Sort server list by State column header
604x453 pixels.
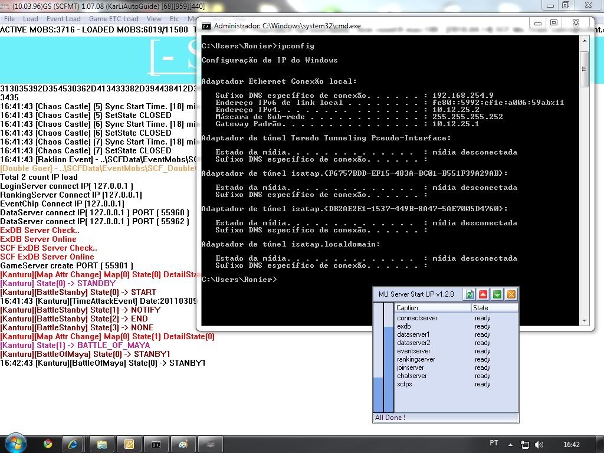coord(494,308)
